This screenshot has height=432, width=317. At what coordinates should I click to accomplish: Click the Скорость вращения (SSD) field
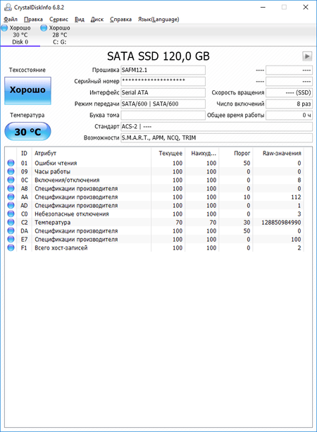coord(290,92)
